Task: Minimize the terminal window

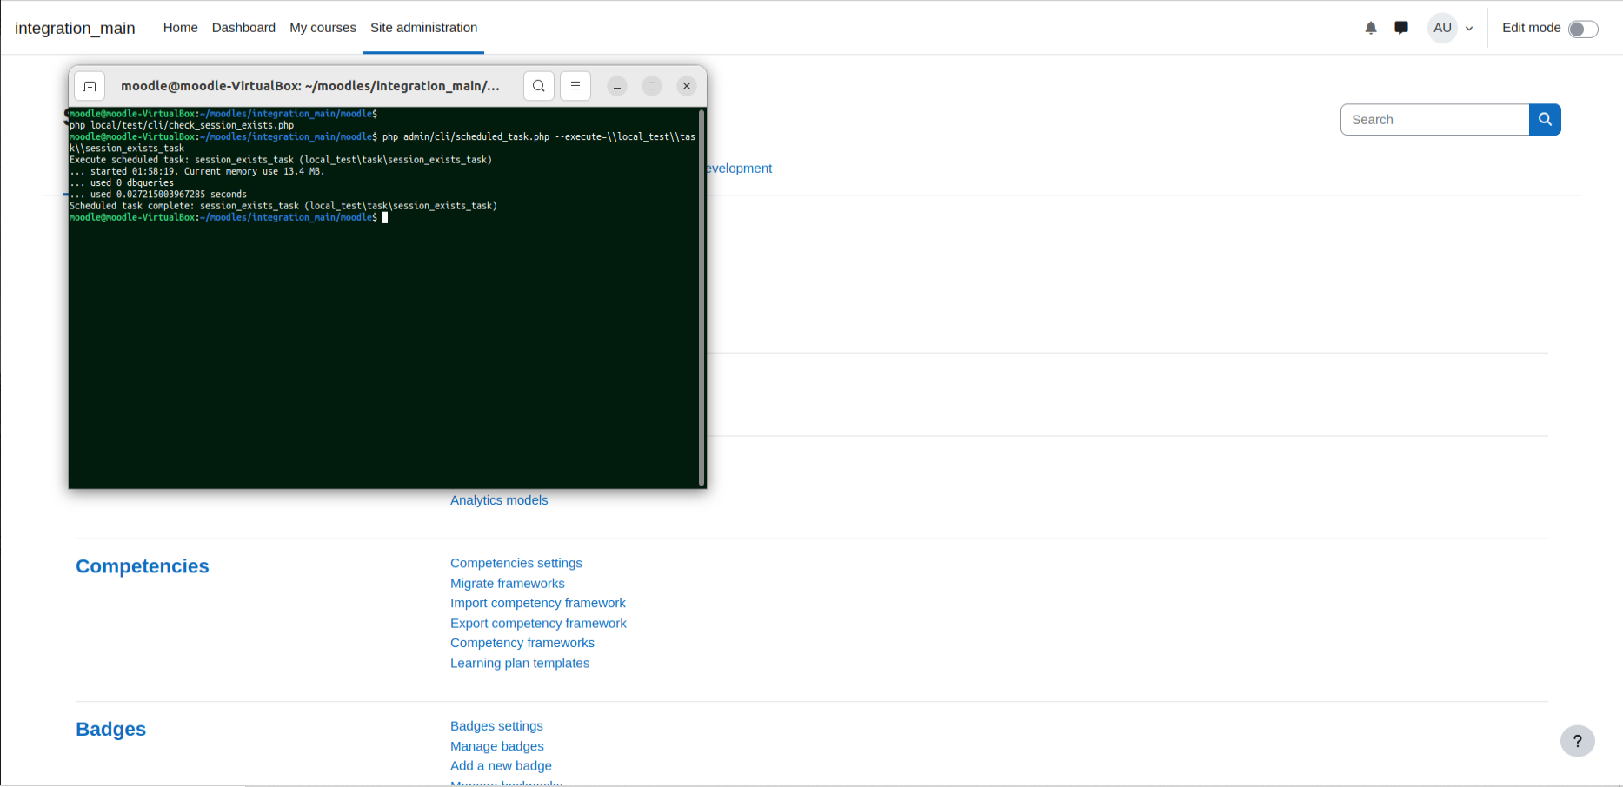Action: 617,86
